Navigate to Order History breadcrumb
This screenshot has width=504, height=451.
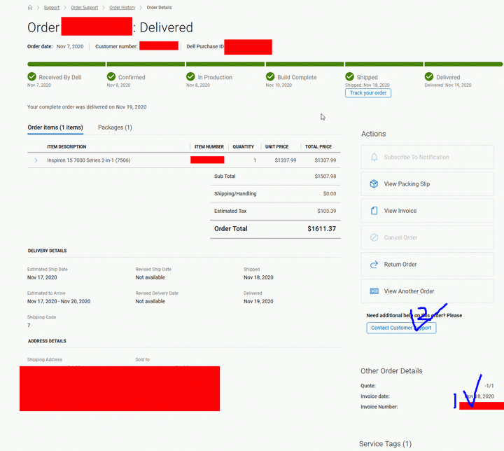coord(122,8)
